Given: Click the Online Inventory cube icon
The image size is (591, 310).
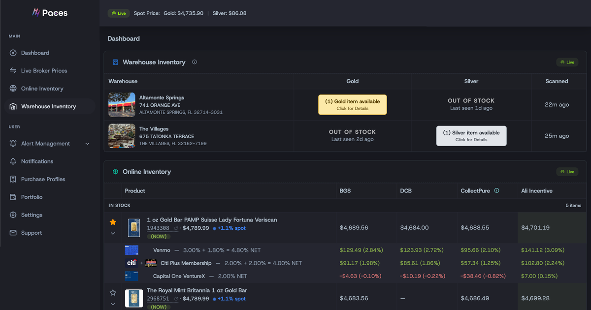Looking at the screenshot, I should click(115, 172).
